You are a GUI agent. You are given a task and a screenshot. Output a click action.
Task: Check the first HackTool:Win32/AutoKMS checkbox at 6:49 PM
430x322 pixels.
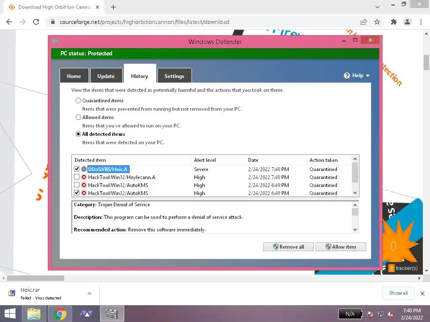tap(77, 185)
